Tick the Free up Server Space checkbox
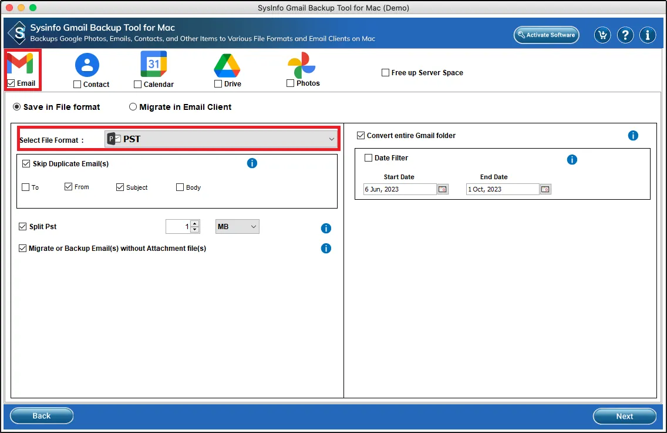Image resolution: width=667 pixels, height=433 pixels. 385,73
